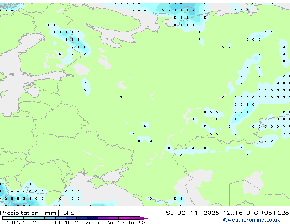Click the '25' legend scale label
This screenshot has height=224, width=290.
click(89, 222)
